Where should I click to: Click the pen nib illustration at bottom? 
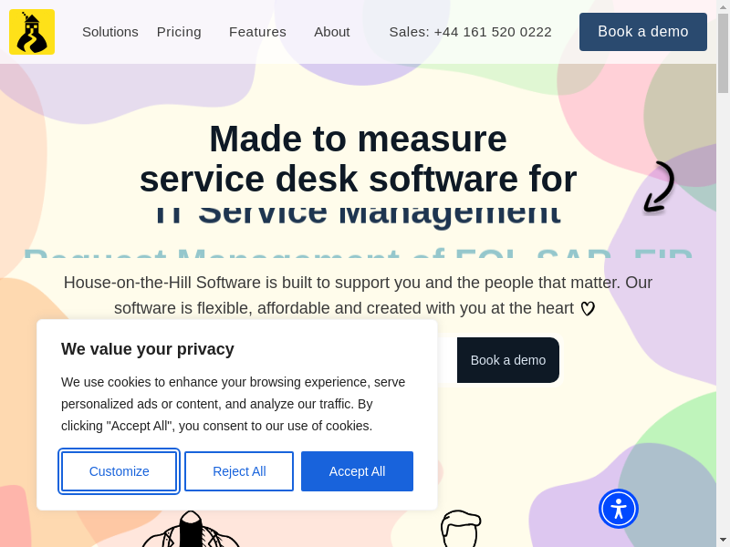(x=191, y=530)
